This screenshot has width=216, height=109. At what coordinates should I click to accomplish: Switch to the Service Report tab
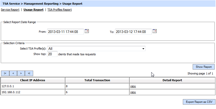pos(10,10)
